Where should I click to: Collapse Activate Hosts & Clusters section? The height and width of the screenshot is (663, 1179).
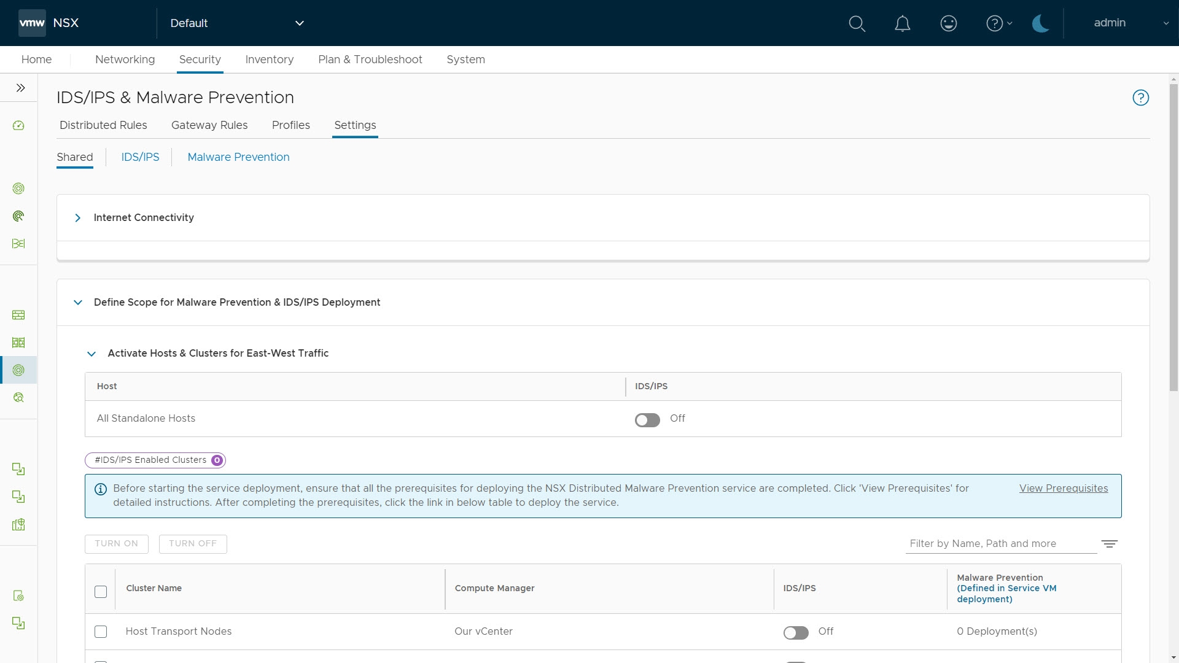(x=91, y=354)
